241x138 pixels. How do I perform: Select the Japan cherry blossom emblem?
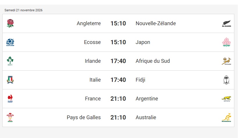pyautogui.click(x=226, y=42)
